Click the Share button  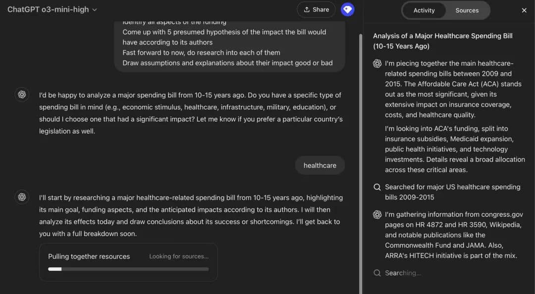(316, 9)
